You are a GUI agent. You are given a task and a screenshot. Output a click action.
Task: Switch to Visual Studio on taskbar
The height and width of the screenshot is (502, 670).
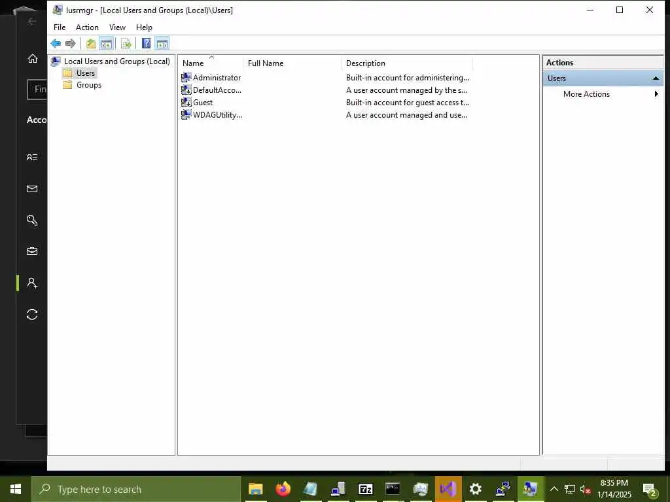pyautogui.click(x=448, y=489)
